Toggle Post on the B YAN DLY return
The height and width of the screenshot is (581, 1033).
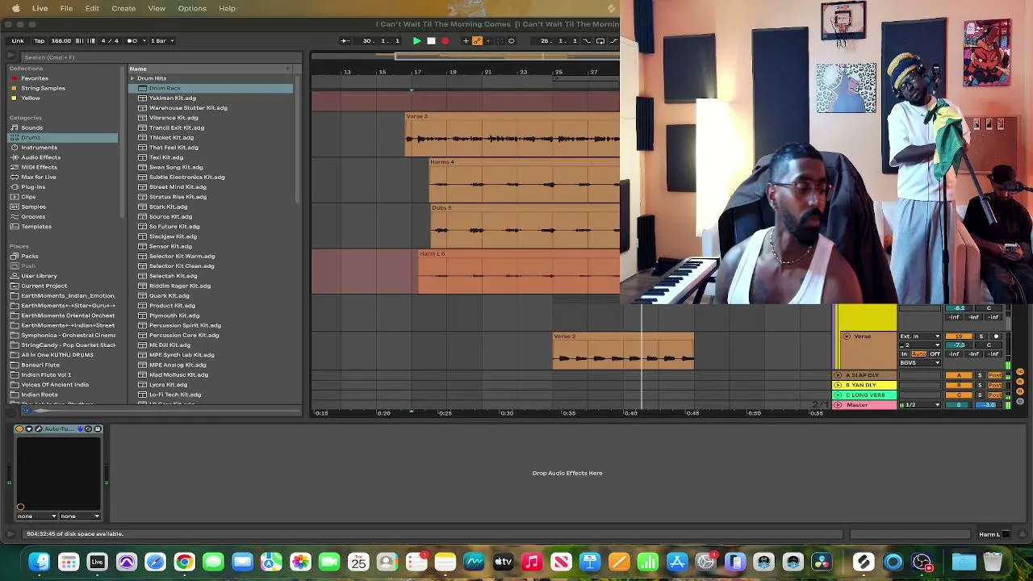point(995,385)
